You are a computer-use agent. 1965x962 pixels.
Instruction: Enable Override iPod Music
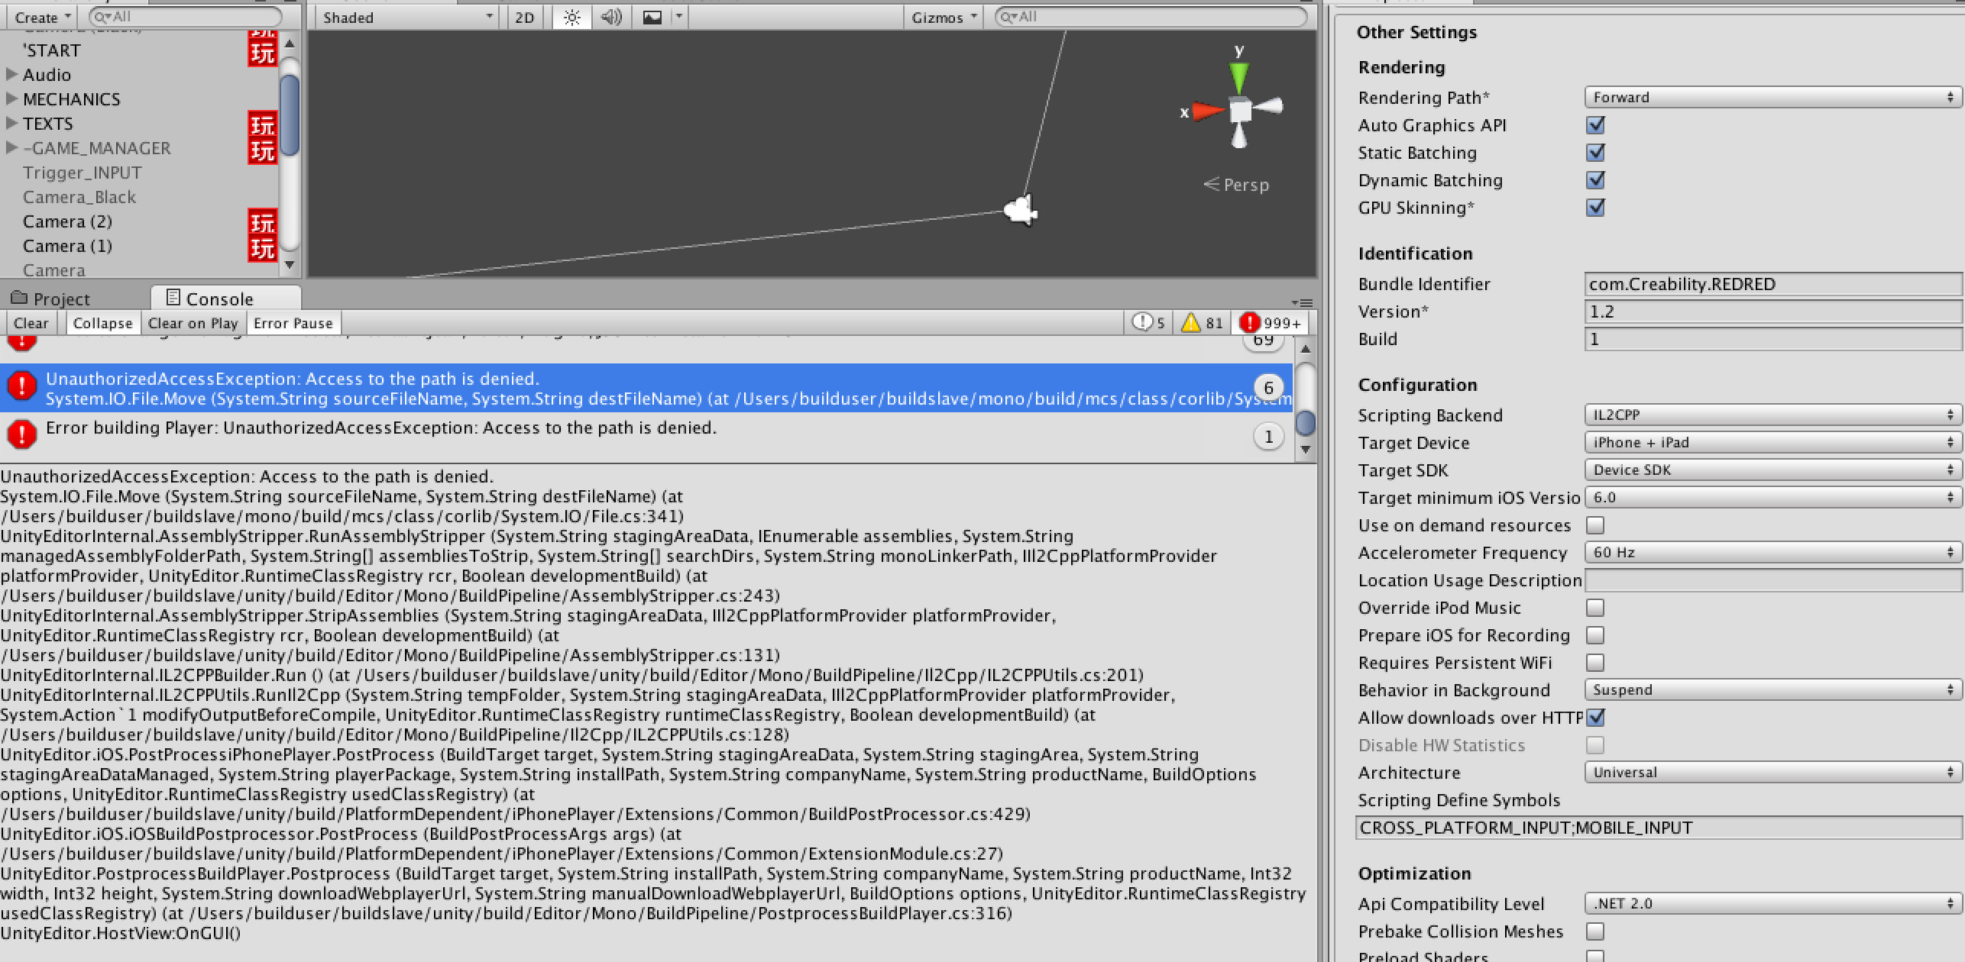click(1595, 608)
